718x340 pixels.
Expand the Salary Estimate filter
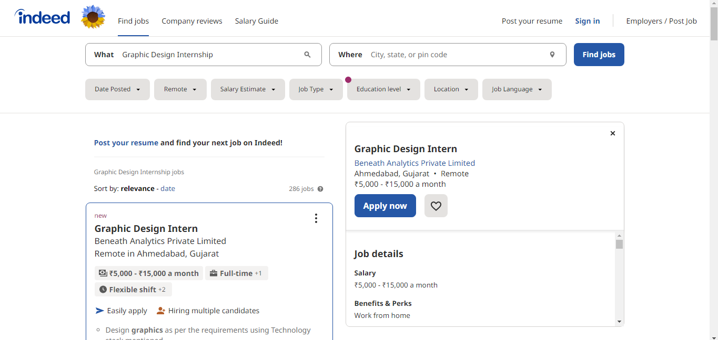tap(248, 89)
